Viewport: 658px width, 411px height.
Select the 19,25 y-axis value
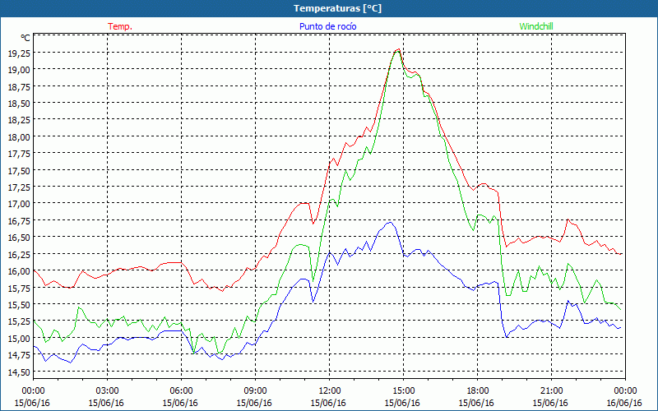coord(19,53)
